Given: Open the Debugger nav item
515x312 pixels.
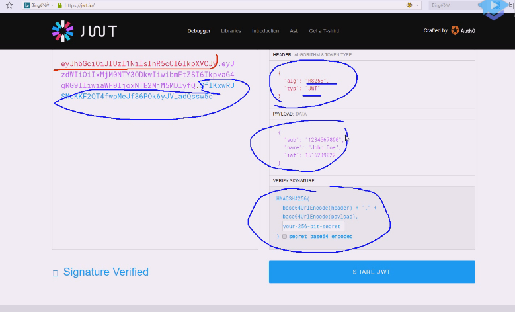Looking at the screenshot, I should 199,31.
